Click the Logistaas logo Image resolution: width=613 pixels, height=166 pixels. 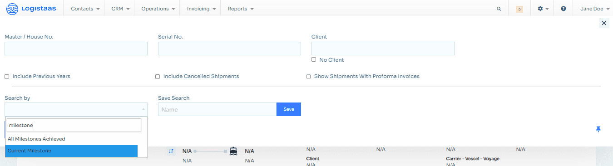pos(31,8)
